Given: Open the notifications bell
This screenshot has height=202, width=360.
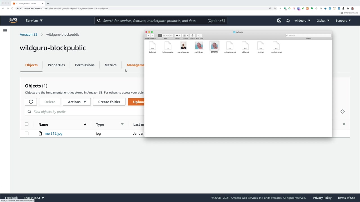Looking at the screenshot, I should click(x=288, y=20).
